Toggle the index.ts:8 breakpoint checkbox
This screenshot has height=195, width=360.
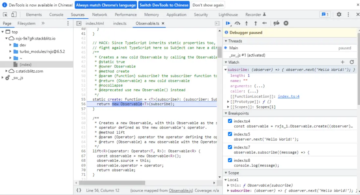230,160
